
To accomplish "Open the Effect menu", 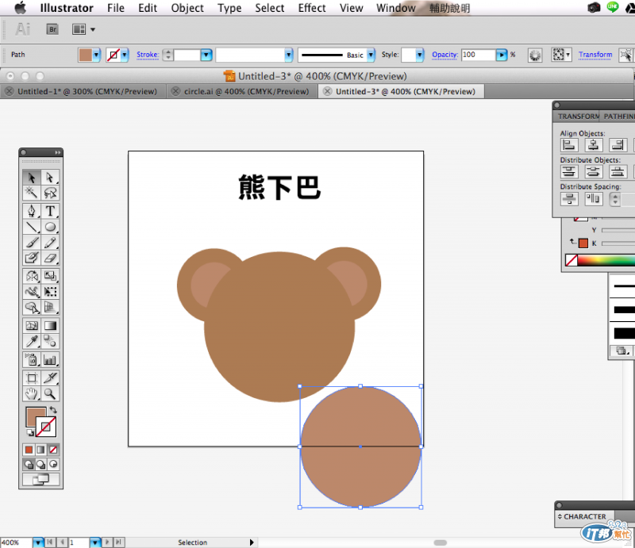I will (312, 8).
